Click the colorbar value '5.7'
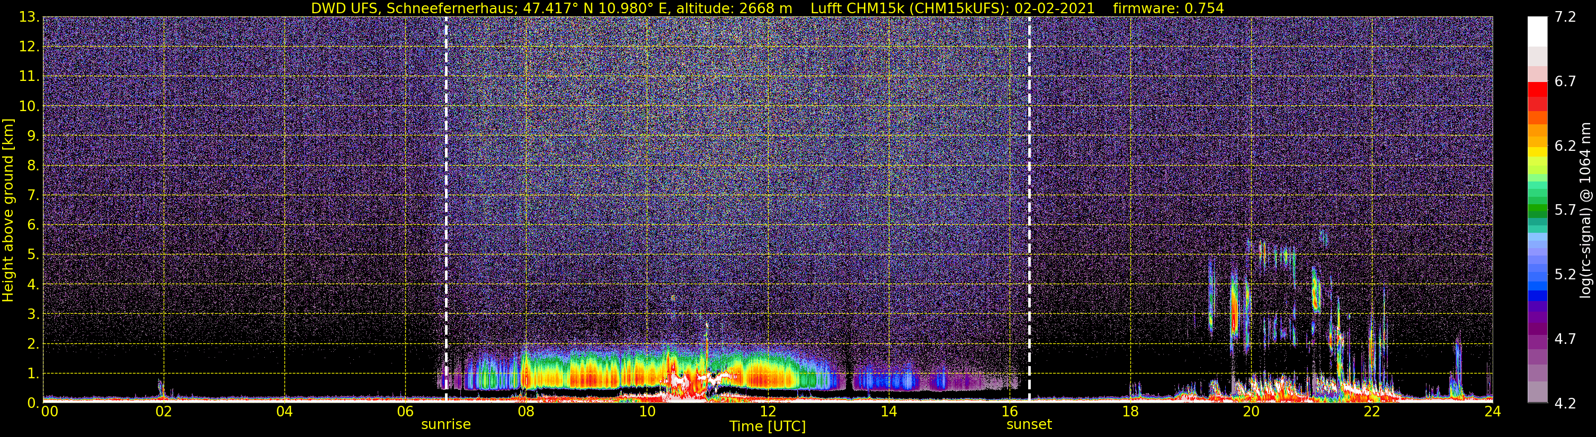Screen dimensions: 1596x437 [x=1565, y=210]
